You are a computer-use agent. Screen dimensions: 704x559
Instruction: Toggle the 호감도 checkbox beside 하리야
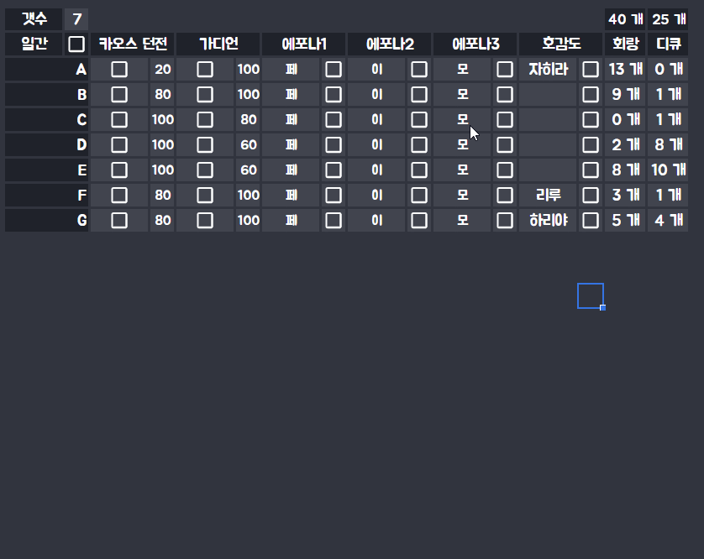pos(591,221)
